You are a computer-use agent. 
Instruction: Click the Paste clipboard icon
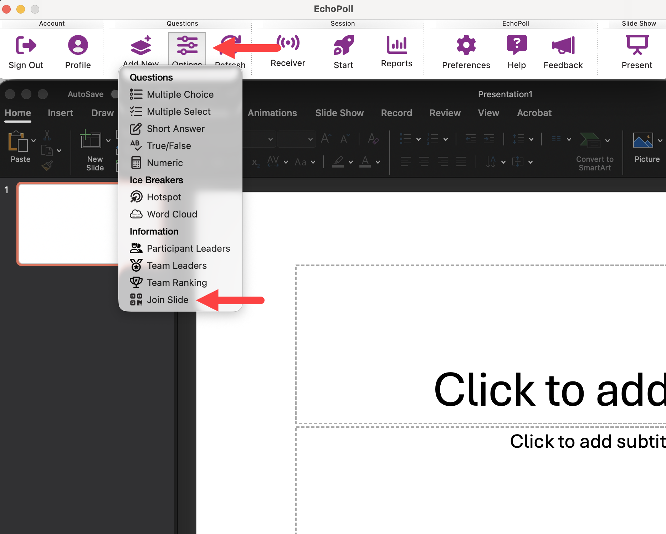(18, 142)
